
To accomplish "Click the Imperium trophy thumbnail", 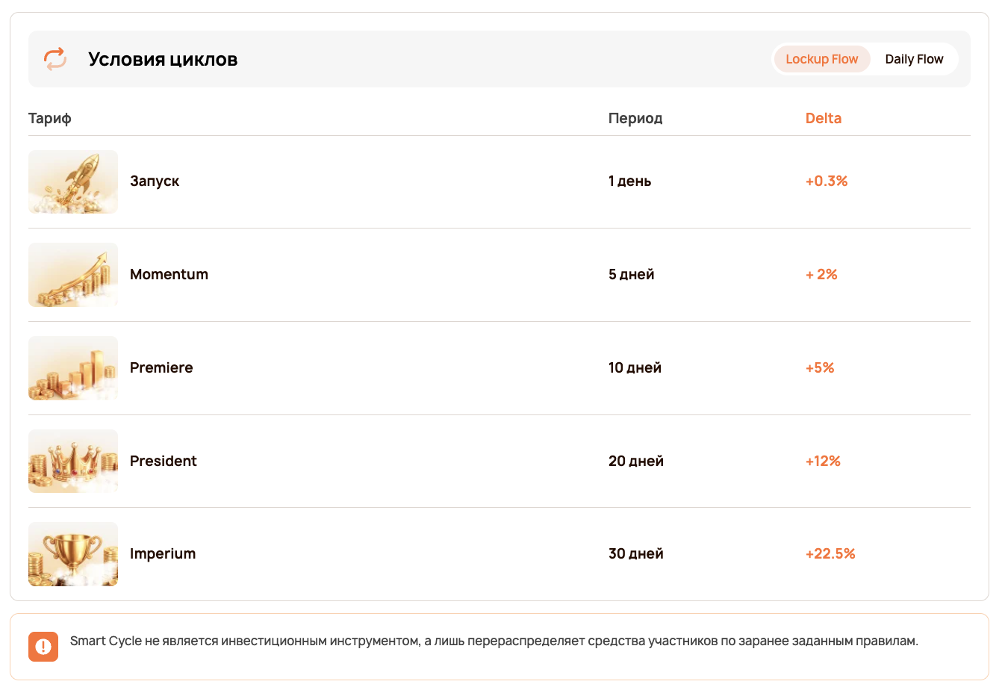I will (73, 554).
